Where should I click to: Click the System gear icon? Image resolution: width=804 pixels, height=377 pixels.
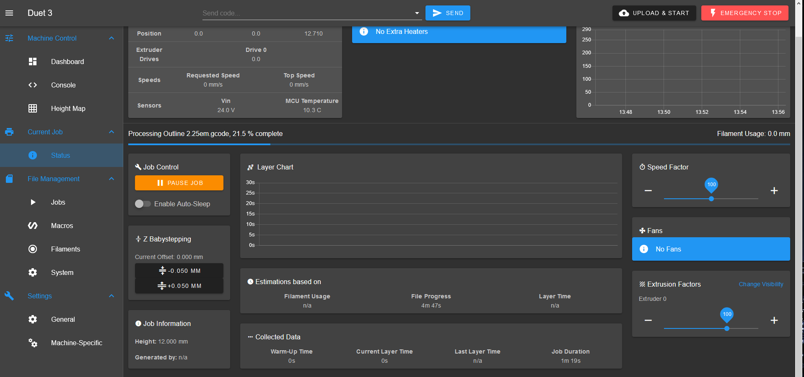[x=33, y=272]
